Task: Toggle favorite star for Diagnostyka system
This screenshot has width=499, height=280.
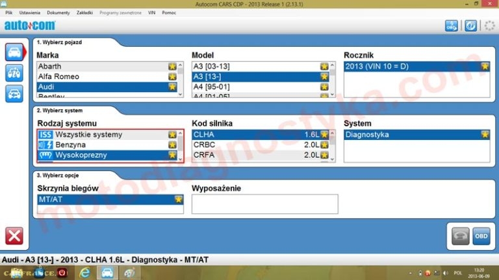Action: coord(485,135)
